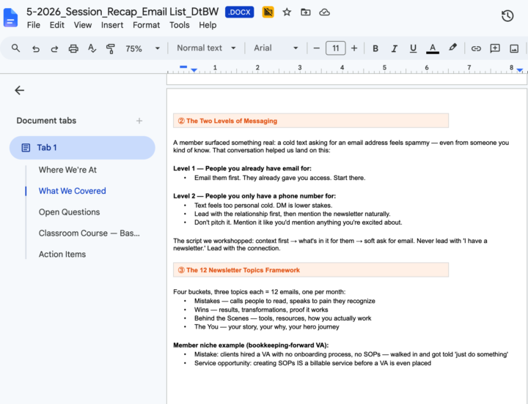Click 'Four buckets, three topics each' line
This screenshot has height=404, width=528.
pos(260,292)
